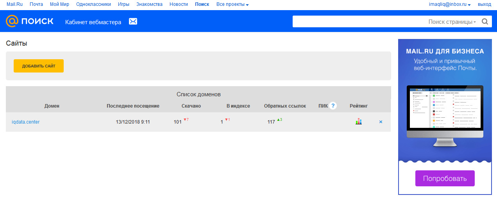Click the Mail.ru для бизнеса banner monitor image
This screenshot has width=497, height=214.
[445, 117]
